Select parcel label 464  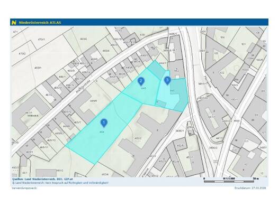point(102,132)
